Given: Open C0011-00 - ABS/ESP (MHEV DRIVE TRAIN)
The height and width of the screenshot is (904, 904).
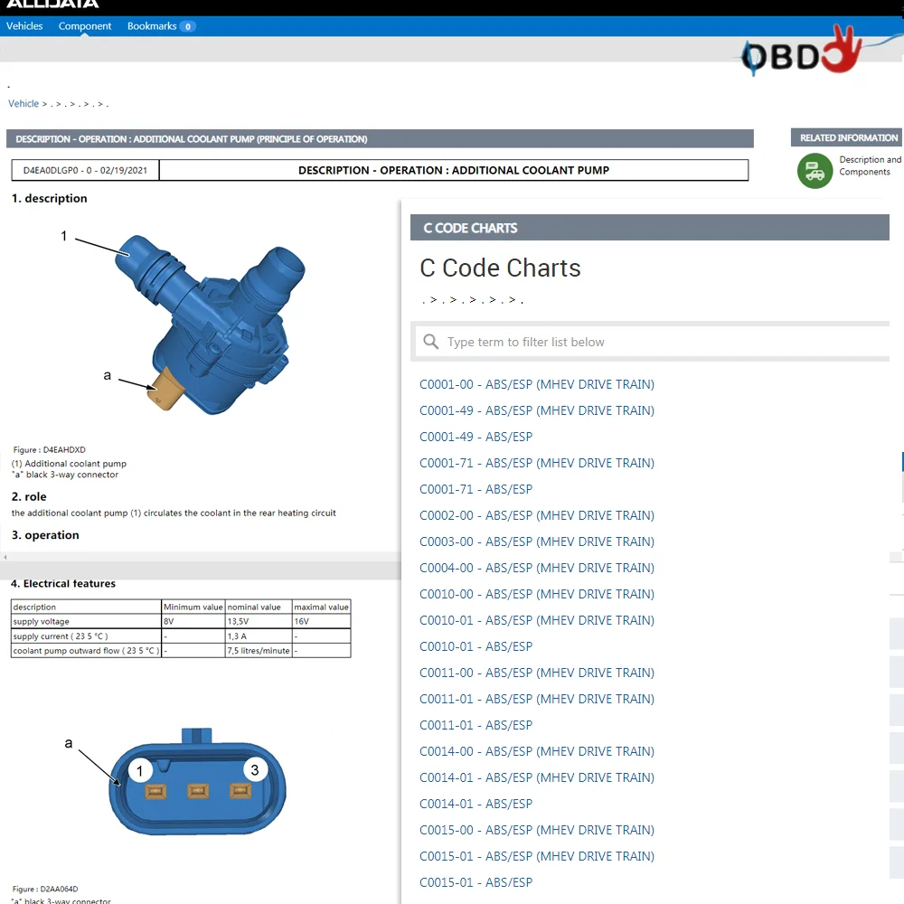Looking at the screenshot, I should pos(537,673).
